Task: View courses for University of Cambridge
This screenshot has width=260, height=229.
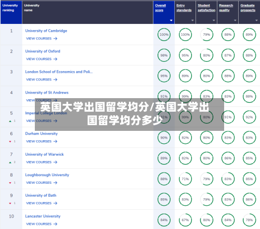Action: [x=42, y=38]
